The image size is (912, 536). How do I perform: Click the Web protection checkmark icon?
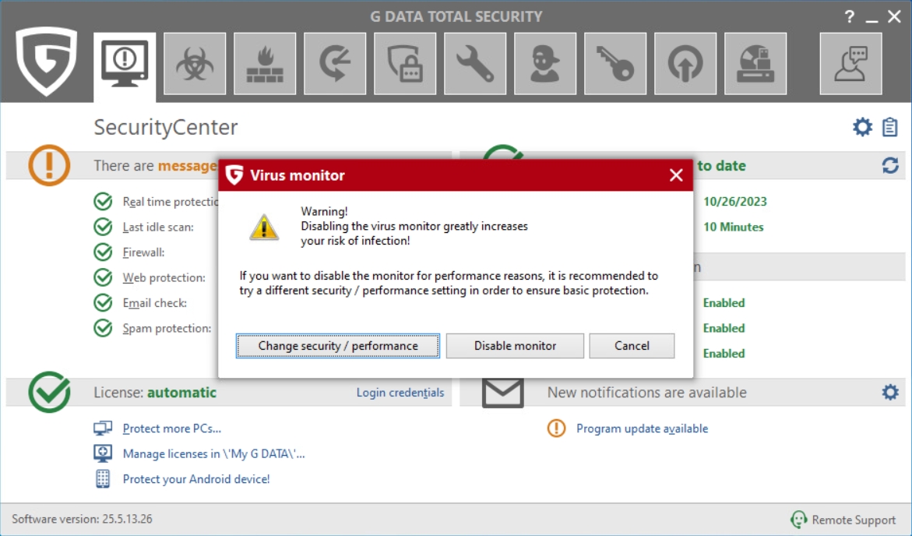(x=103, y=277)
